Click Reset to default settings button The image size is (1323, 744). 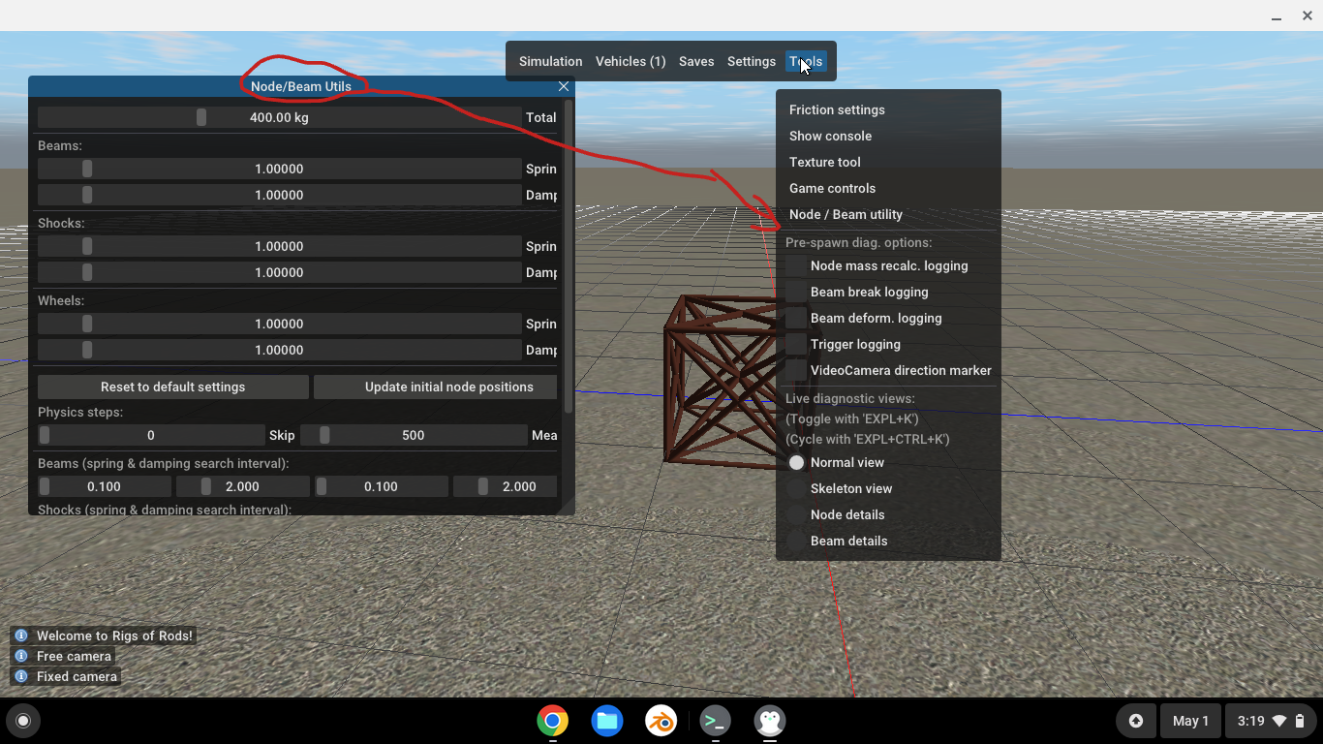coord(173,387)
